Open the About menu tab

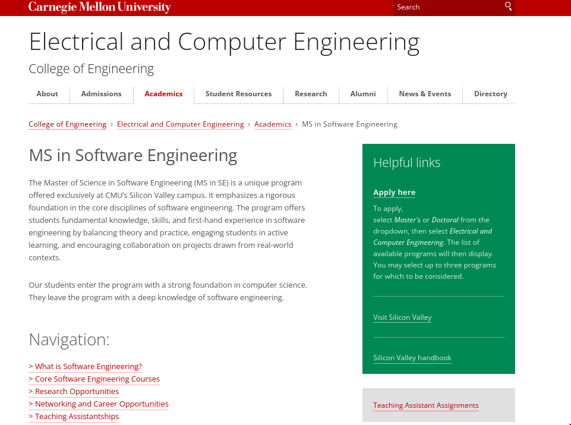tap(48, 94)
